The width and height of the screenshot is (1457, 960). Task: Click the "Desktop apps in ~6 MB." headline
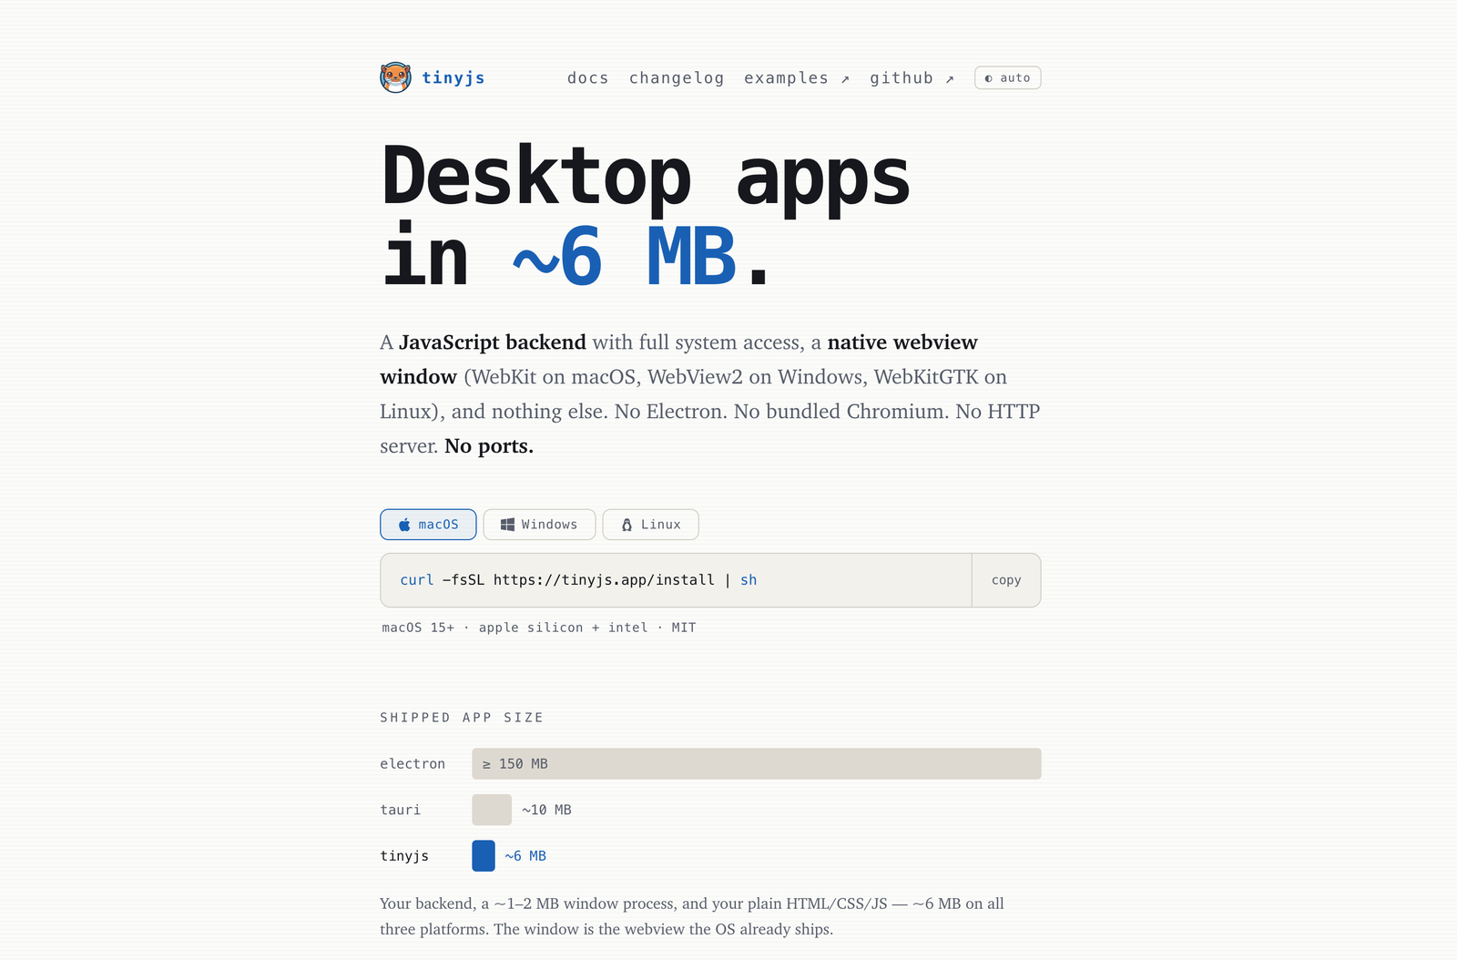pyautogui.click(x=646, y=217)
